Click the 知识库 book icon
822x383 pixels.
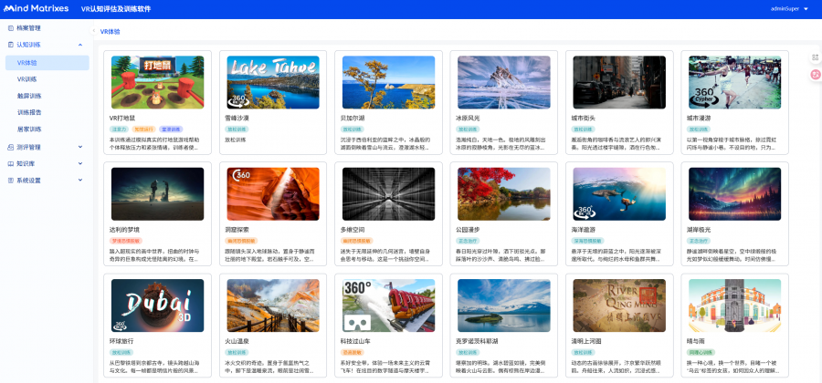(x=10, y=163)
